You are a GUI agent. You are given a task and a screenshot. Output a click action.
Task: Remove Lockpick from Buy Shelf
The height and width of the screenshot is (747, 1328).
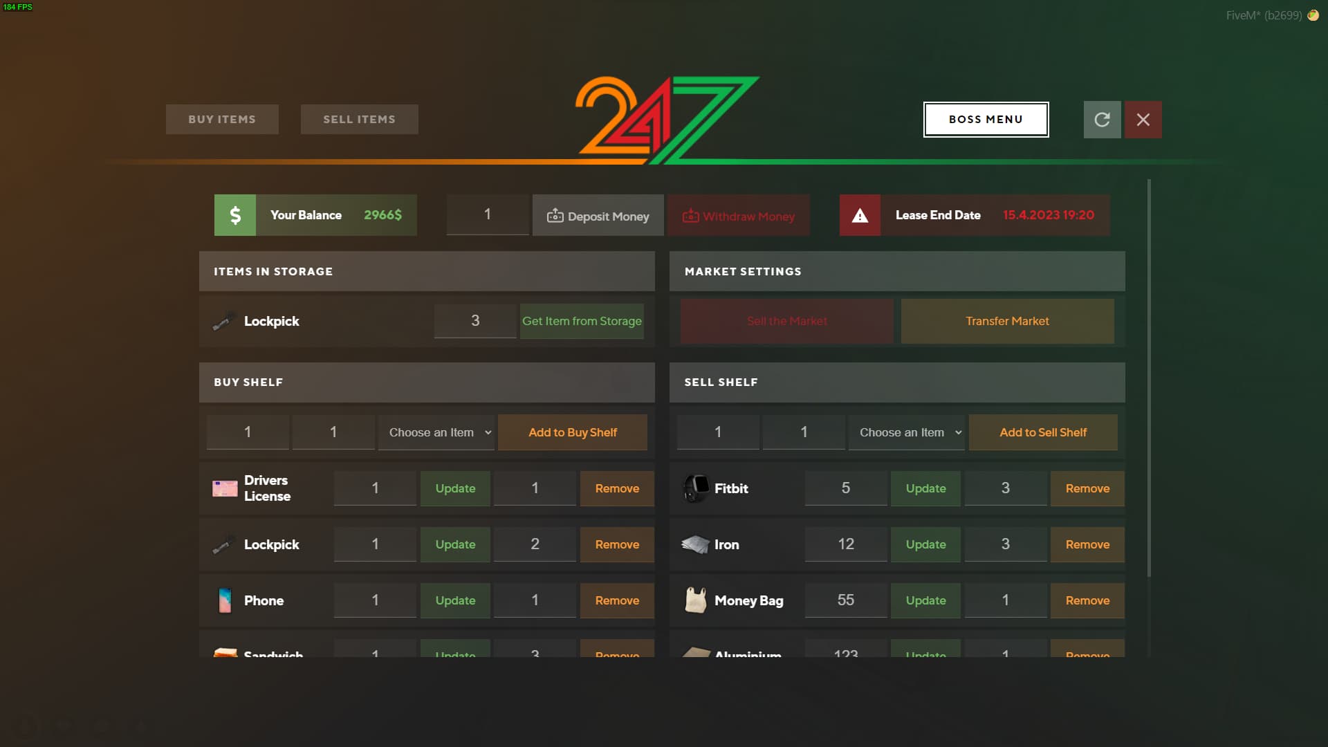click(617, 544)
